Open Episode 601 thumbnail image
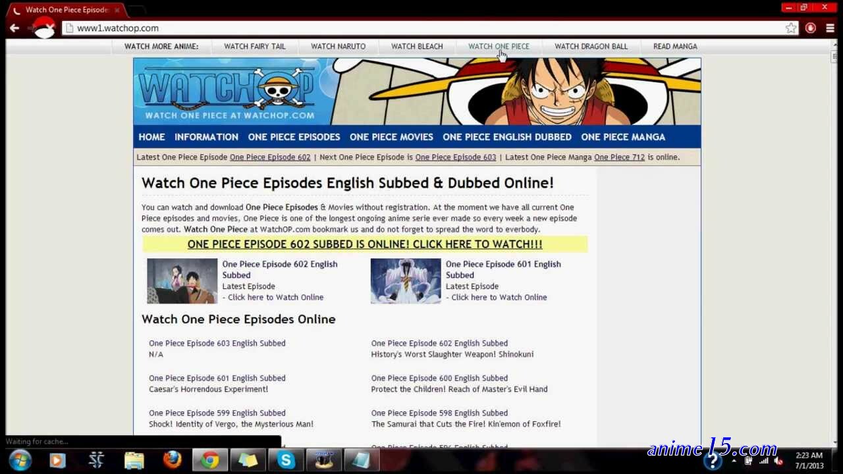Viewport: 843px width, 474px height. coord(406,281)
